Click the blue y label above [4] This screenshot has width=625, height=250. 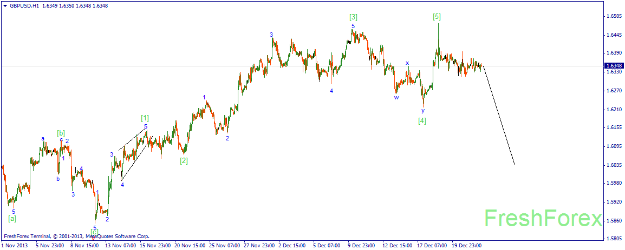point(423,111)
